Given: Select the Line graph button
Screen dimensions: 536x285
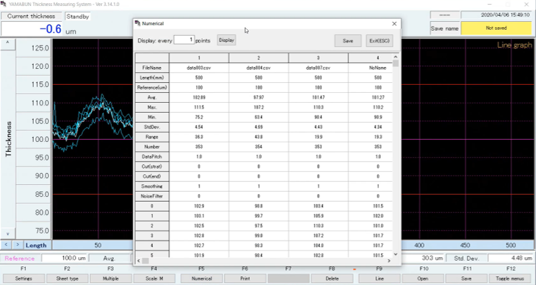Looking at the screenshot, I should [x=380, y=279].
